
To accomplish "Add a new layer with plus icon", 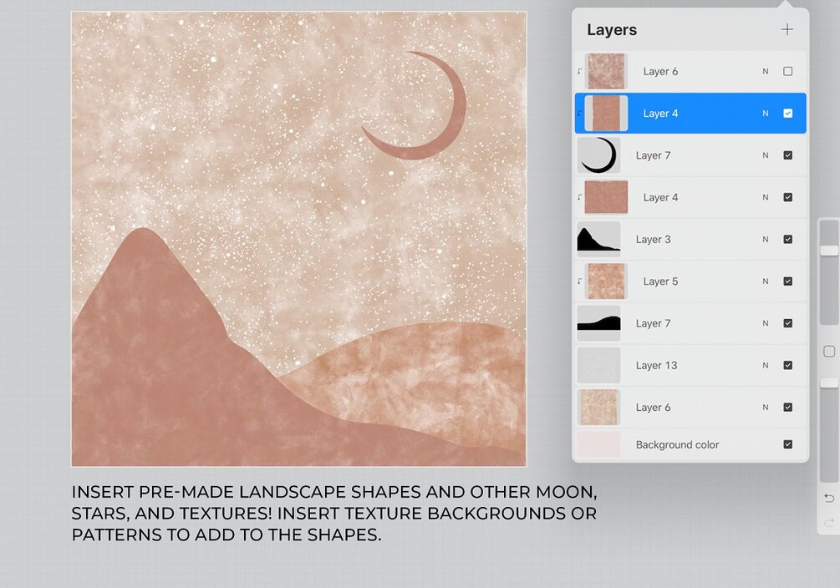I will click(787, 29).
